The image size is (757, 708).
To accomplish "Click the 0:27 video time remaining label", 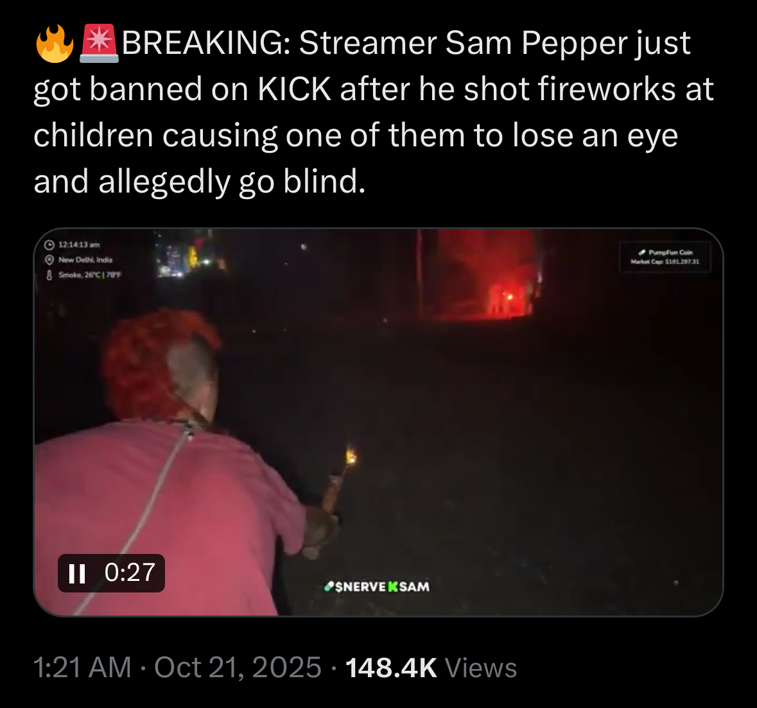I will pos(130,573).
